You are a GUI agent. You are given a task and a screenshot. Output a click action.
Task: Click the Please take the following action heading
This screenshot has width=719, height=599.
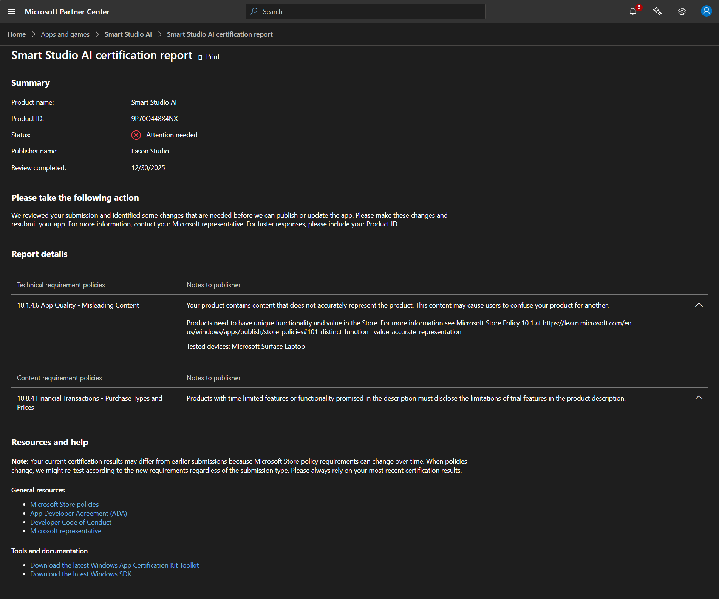[75, 198]
